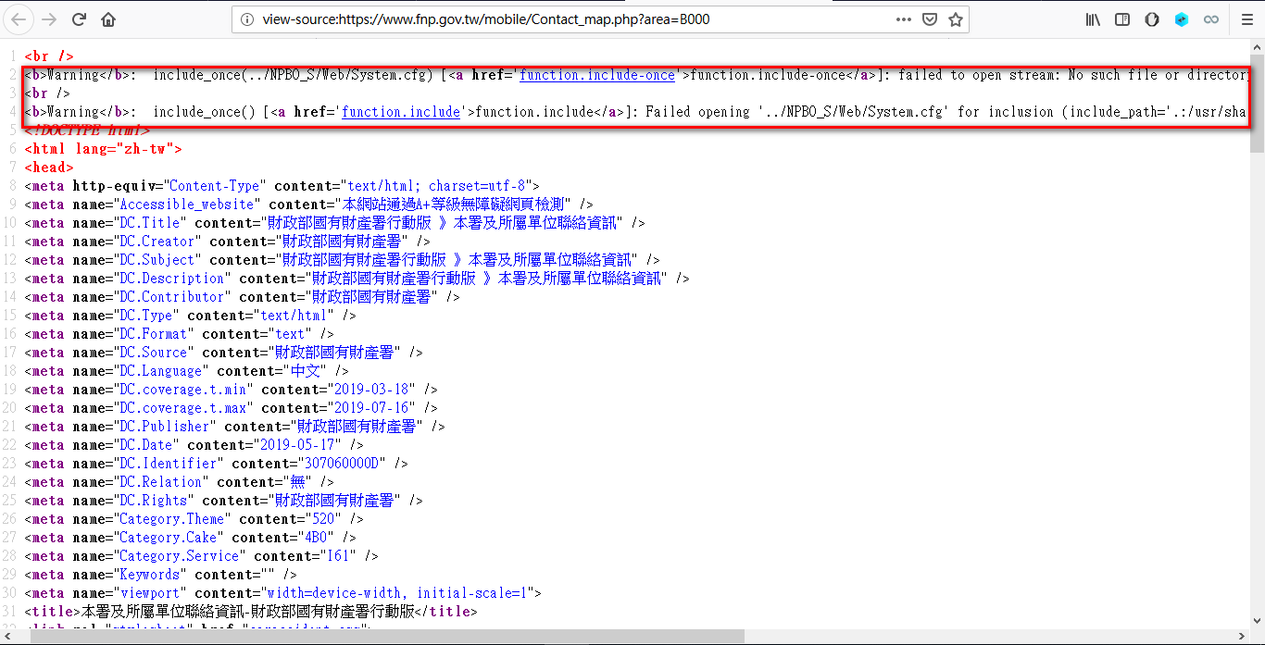This screenshot has height=645, width=1265.
Task: Click the DC.Publisher meta tag line
Action: pyautogui.click(x=235, y=427)
